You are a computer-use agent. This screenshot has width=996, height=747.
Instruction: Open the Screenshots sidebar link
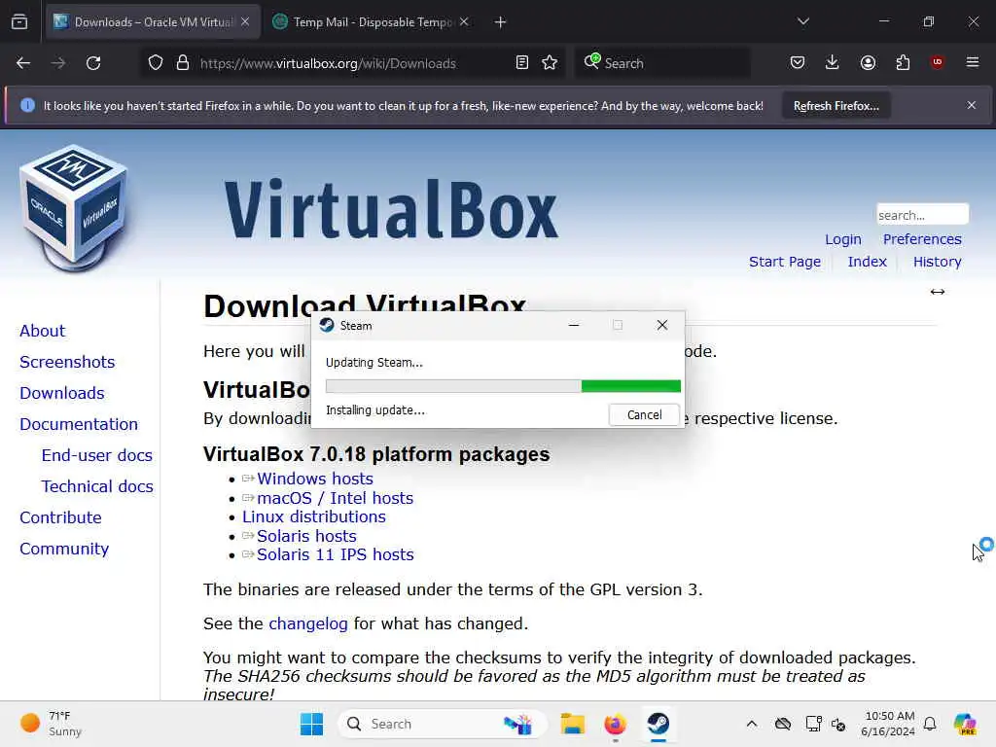pyautogui.click(x=67, y=362)
